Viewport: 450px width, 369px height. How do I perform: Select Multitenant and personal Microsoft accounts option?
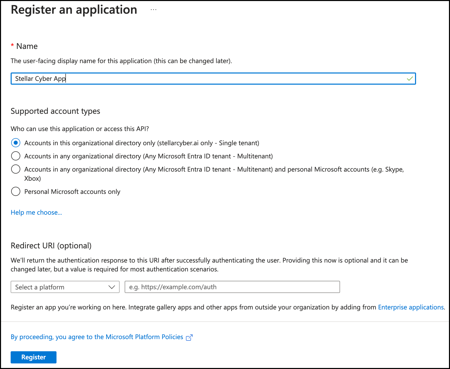tap(16, 169)
